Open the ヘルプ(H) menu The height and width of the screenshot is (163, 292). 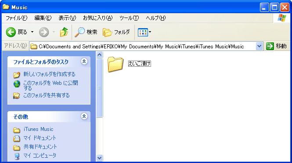tap(156, 18)
